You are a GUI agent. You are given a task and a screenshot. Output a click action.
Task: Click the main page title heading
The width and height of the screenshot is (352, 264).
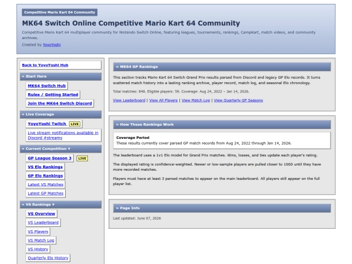point(131,23)
